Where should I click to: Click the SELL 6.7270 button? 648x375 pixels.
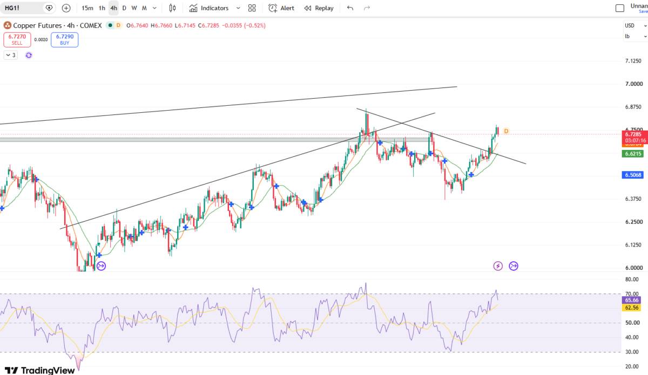tap(17, 39)
